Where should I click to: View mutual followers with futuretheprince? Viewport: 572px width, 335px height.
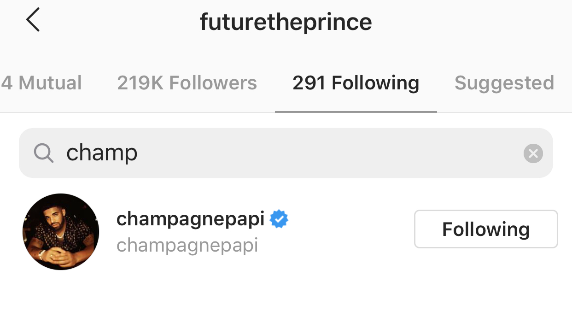[x=41, y=83]
